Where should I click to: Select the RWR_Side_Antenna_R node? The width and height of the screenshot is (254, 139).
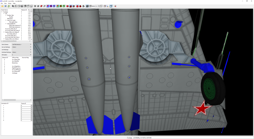coord(15,25)
